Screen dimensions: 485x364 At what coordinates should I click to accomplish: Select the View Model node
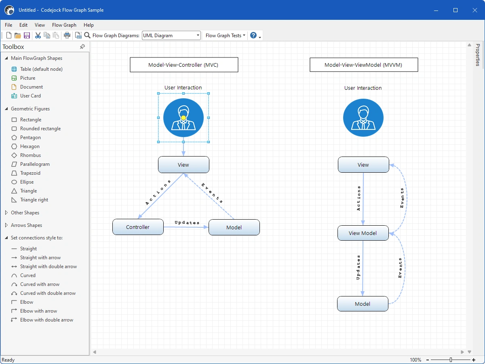pyautogui.click(x=363, y=233)
